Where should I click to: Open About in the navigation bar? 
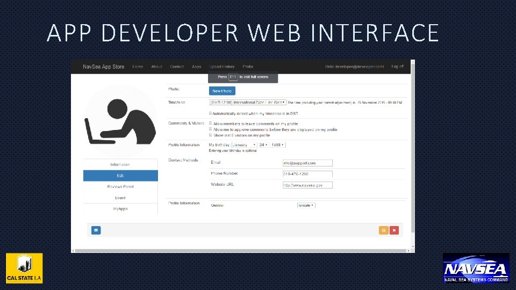tap(156, 67)
